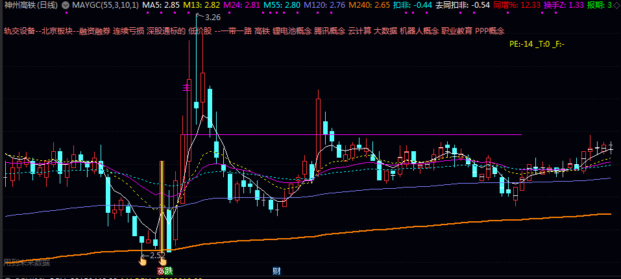Open the 大数据 concept tag
The width and height of the screenshot is (621, 279).
pos(385,31)
